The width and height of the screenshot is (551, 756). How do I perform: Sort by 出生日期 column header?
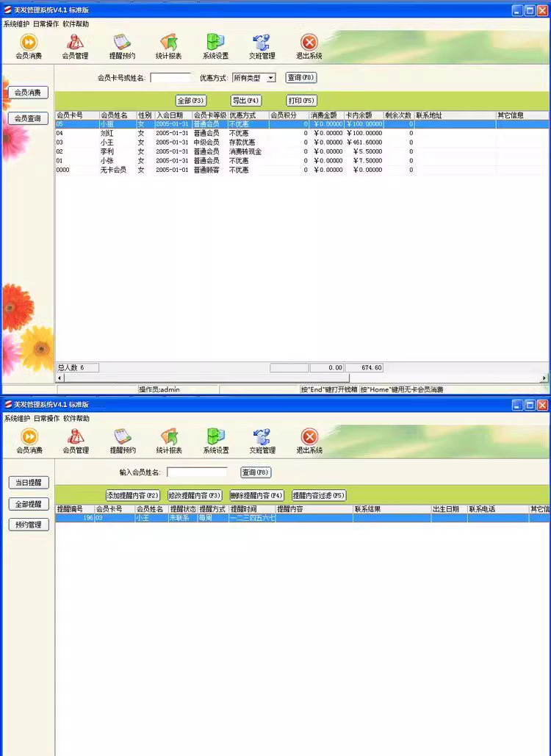click(449, 509)
